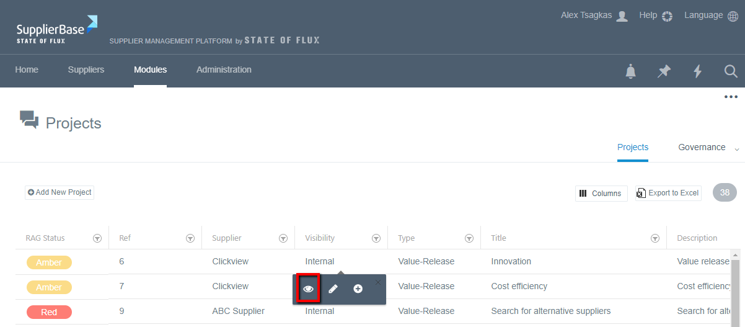Switch to the Projects tab
The height and width of the screenshot is (327, 745).
click(x=632, y=147)
